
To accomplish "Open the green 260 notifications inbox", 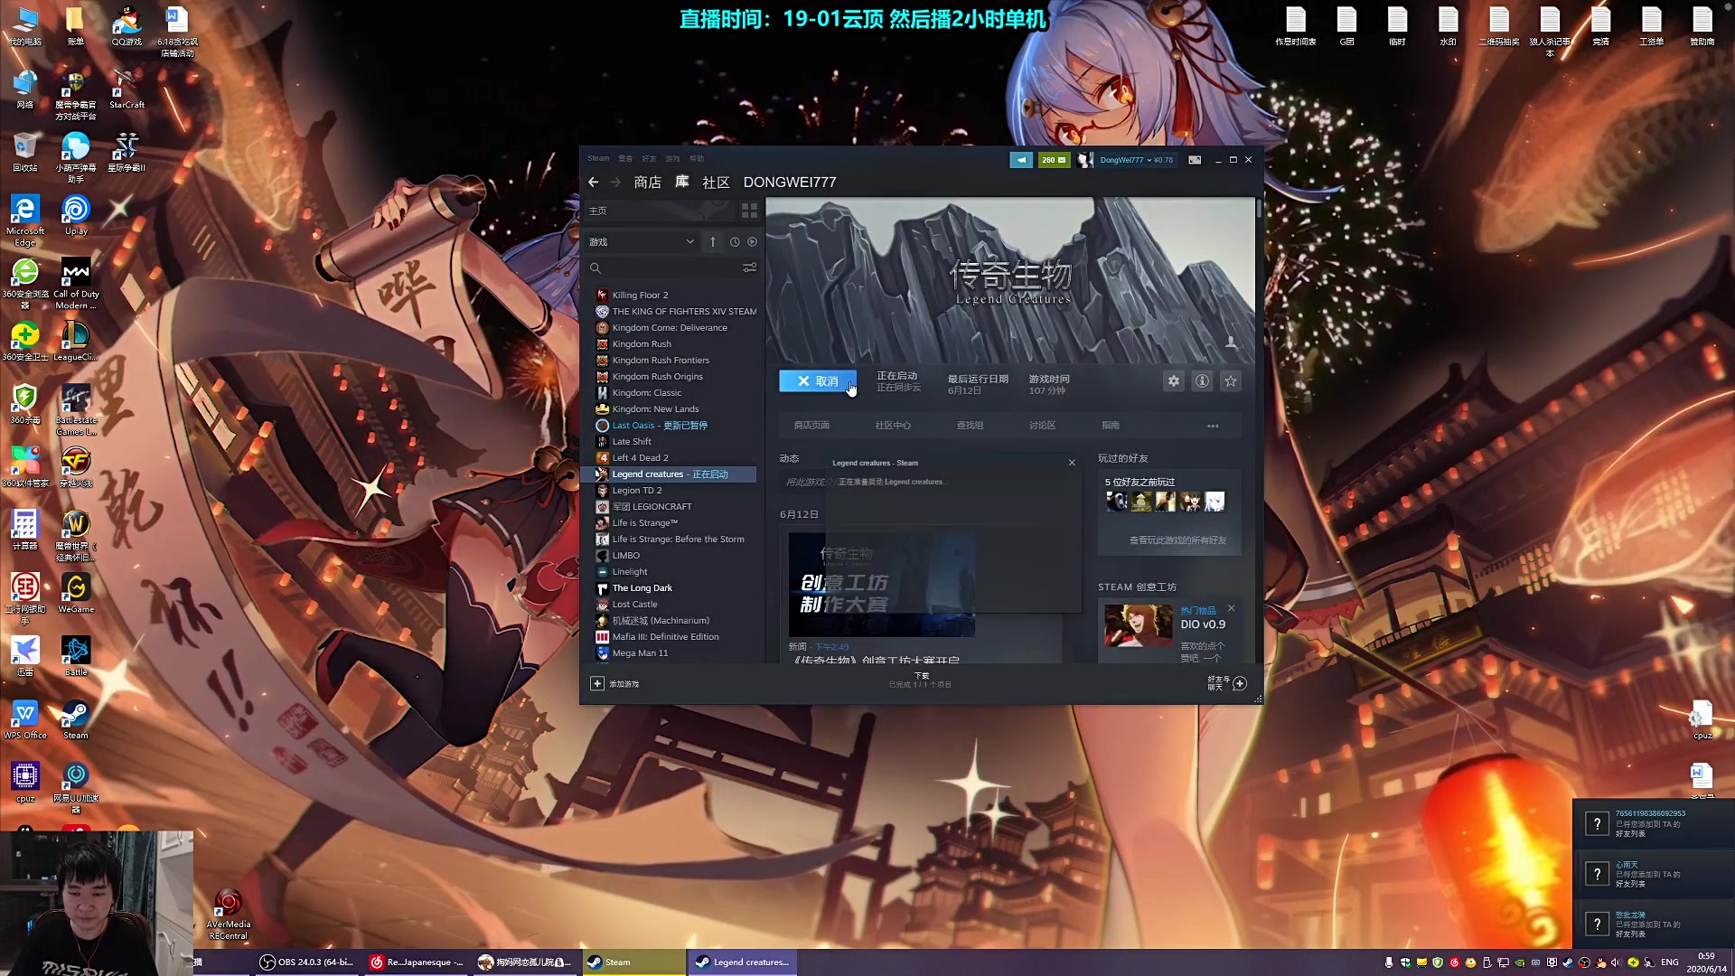I will (1054, 160).
